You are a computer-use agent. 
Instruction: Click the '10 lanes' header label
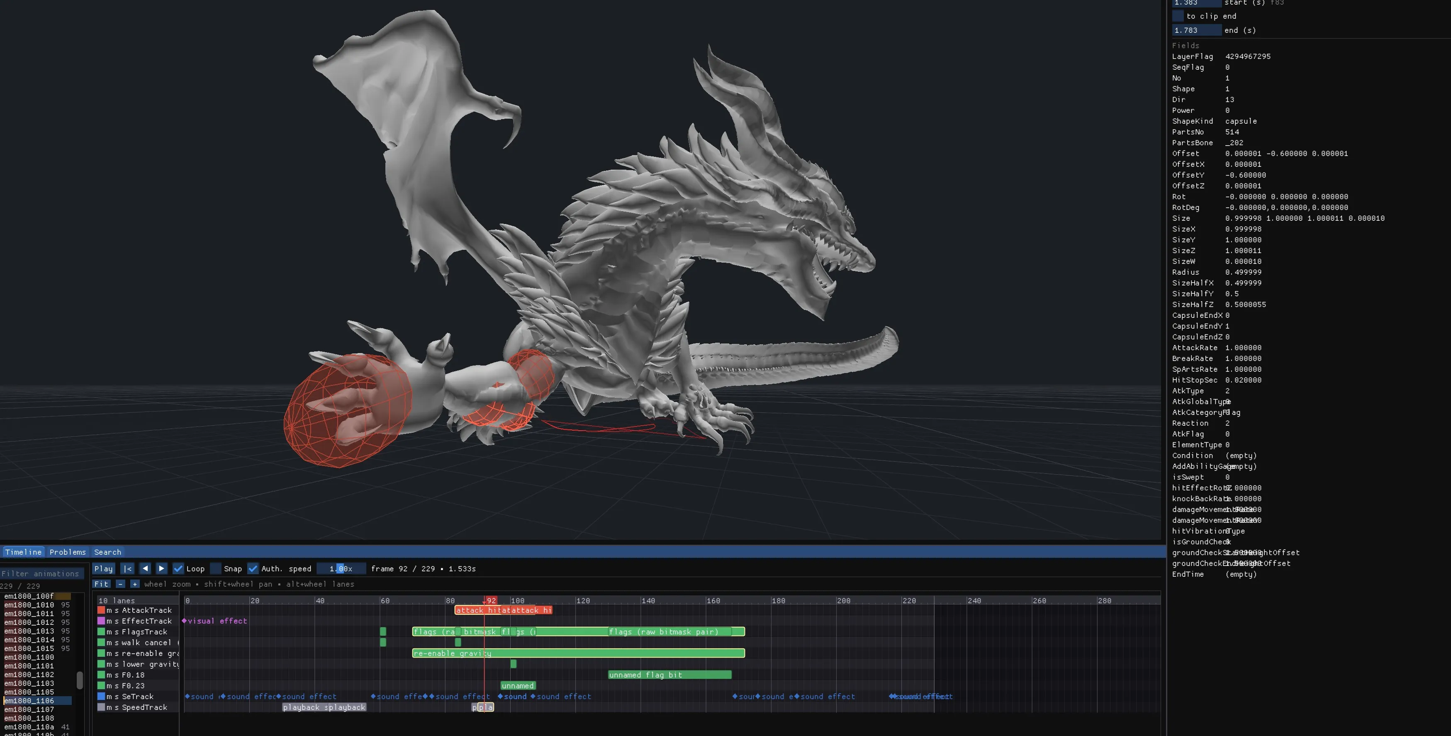point(117,601)
